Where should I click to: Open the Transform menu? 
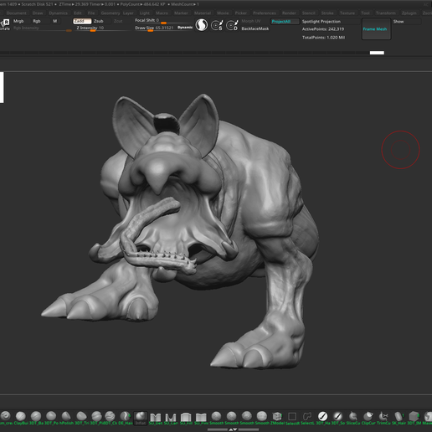(385, 13)
